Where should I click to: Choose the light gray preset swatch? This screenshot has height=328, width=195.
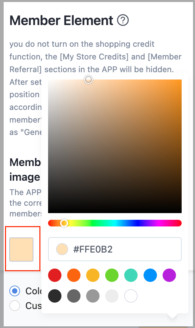[112, 296]
